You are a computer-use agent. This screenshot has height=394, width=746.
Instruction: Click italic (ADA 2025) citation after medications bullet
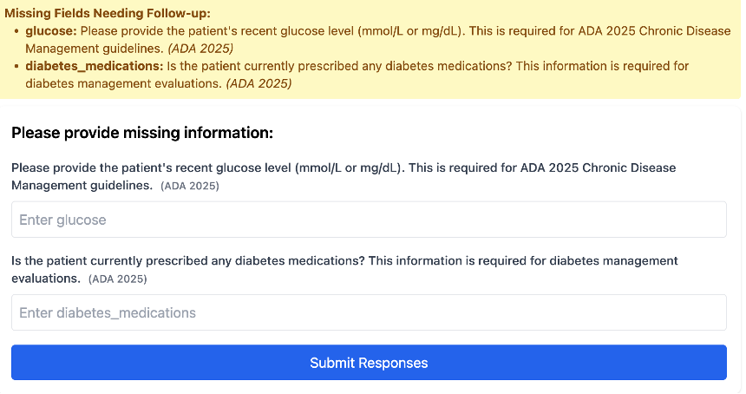[x=258, y=84]
